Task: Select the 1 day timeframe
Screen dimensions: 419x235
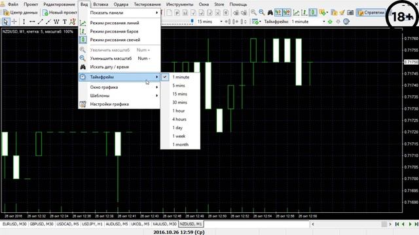Action: click(181, 128)
